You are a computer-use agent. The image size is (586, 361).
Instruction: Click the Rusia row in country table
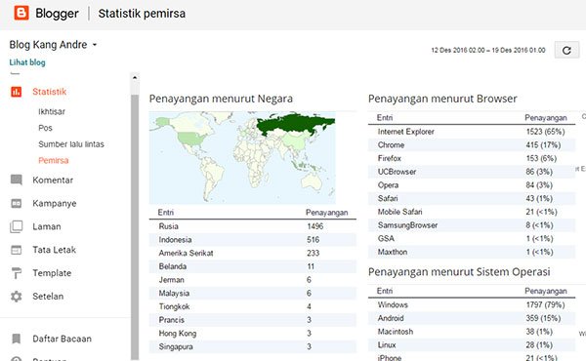tap(253, 226)
